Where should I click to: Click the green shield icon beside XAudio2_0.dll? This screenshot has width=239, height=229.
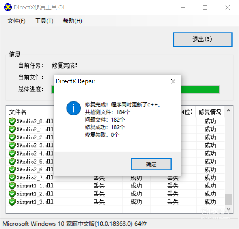tap(12, 121)
